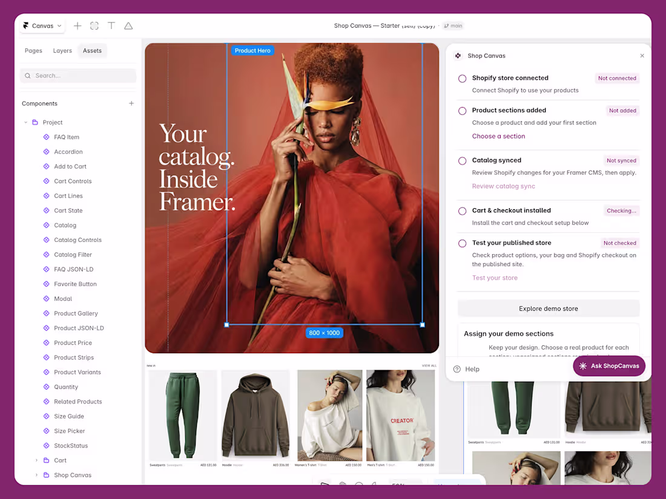This screenshot has width=666, height=499.
Task: Click the Product Hero frame label
Action: (x=252, y=50)
